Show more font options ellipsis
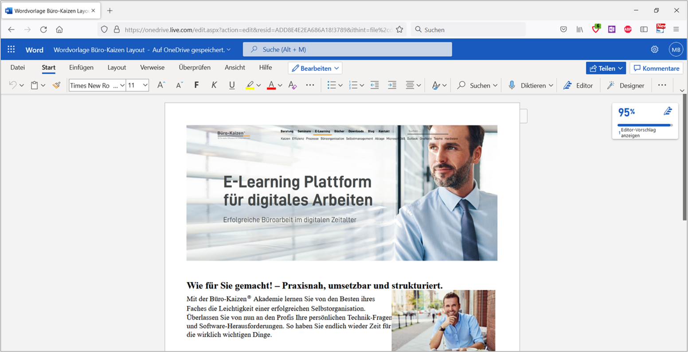This screenshot has height=352, width=688. click(x=310, y=85)
